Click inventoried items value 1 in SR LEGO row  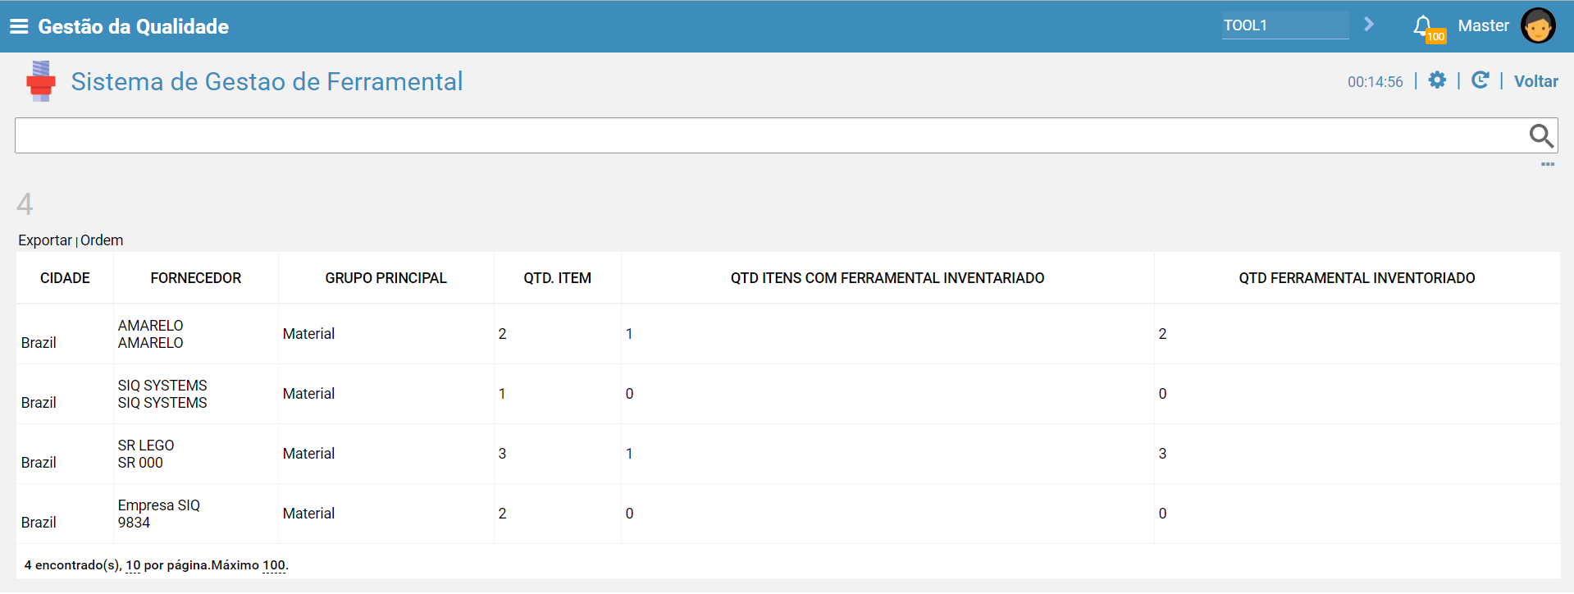(x=629, y=454)
